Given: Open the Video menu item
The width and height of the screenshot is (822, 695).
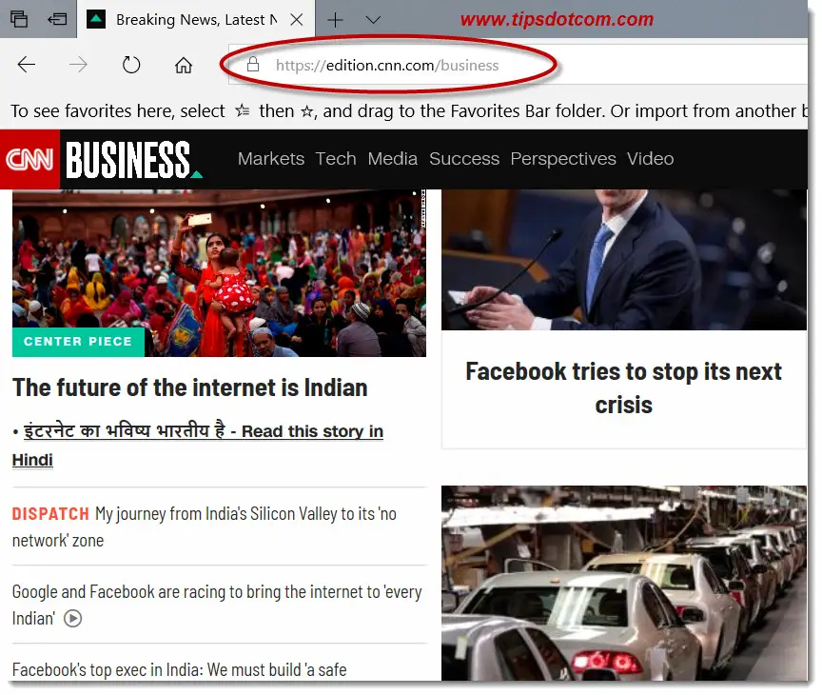Looking at the screenshot, I should 650,159.
